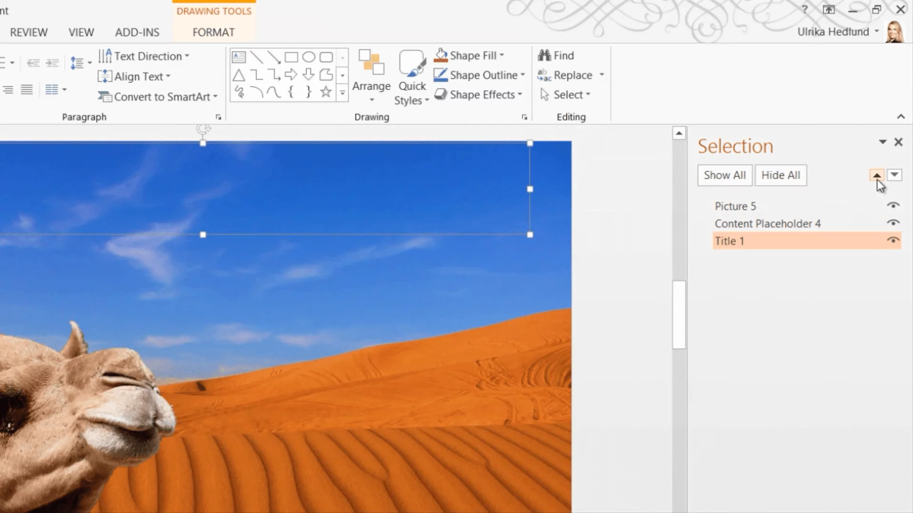Choose the isosceles triangle shape
913x513 pixels.
point(239,75)
